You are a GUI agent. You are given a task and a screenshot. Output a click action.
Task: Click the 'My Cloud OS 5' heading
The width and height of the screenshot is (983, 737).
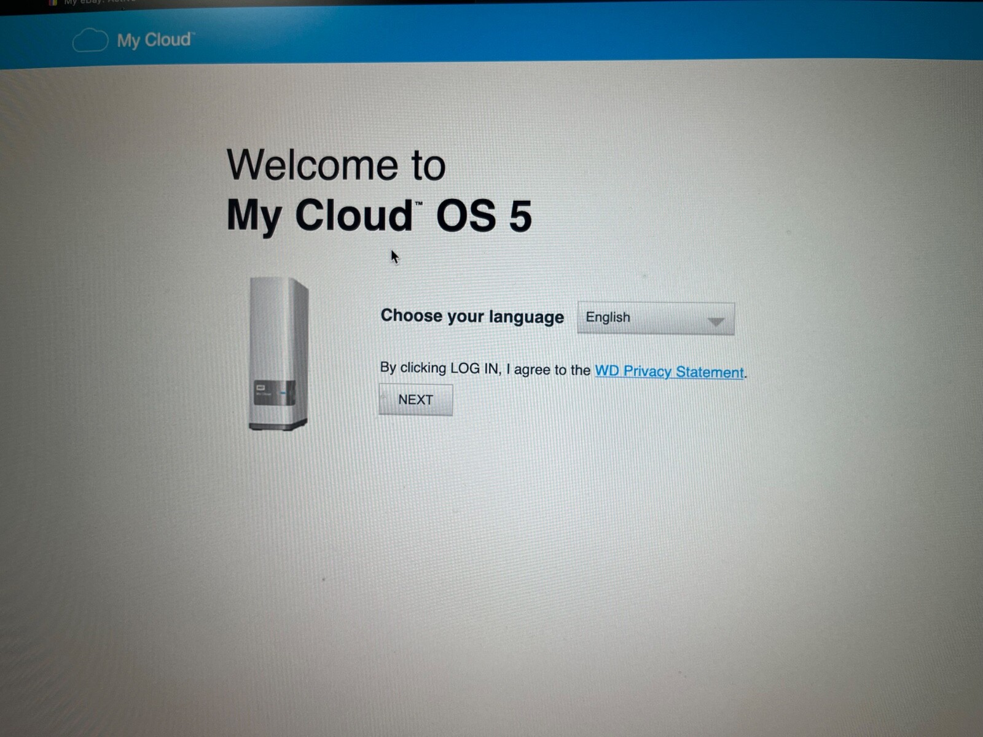tap(379, 216)
